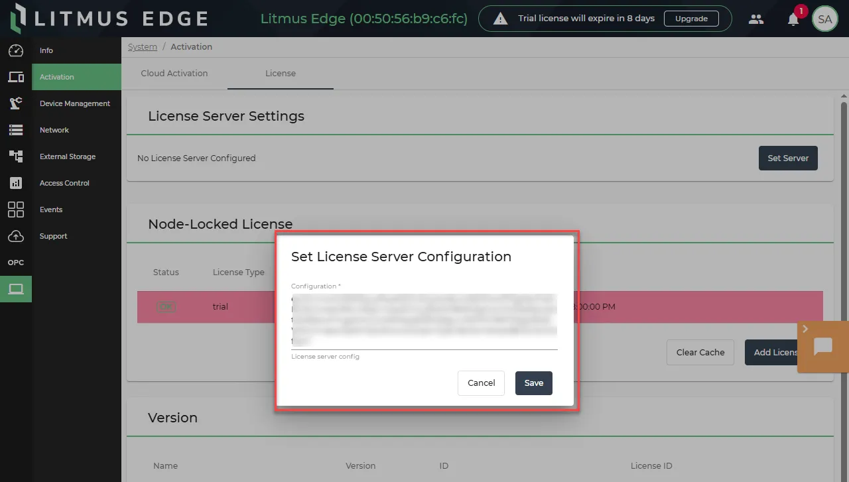Select the laptop System icon
The width and height of the screenshot is (849, 482).
click(x=16, y=289)
